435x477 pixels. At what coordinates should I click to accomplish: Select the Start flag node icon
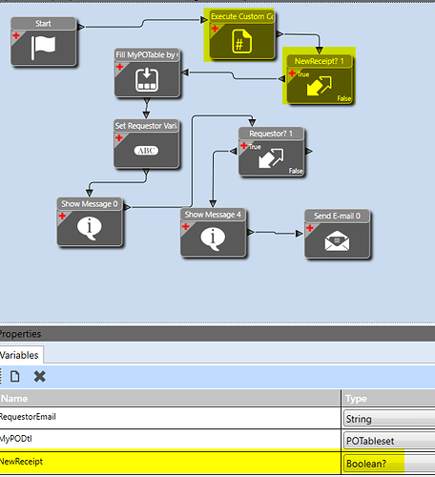[43, 48]
